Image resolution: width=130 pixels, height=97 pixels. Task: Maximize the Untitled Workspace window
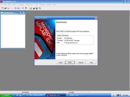[x=20, y=13]
